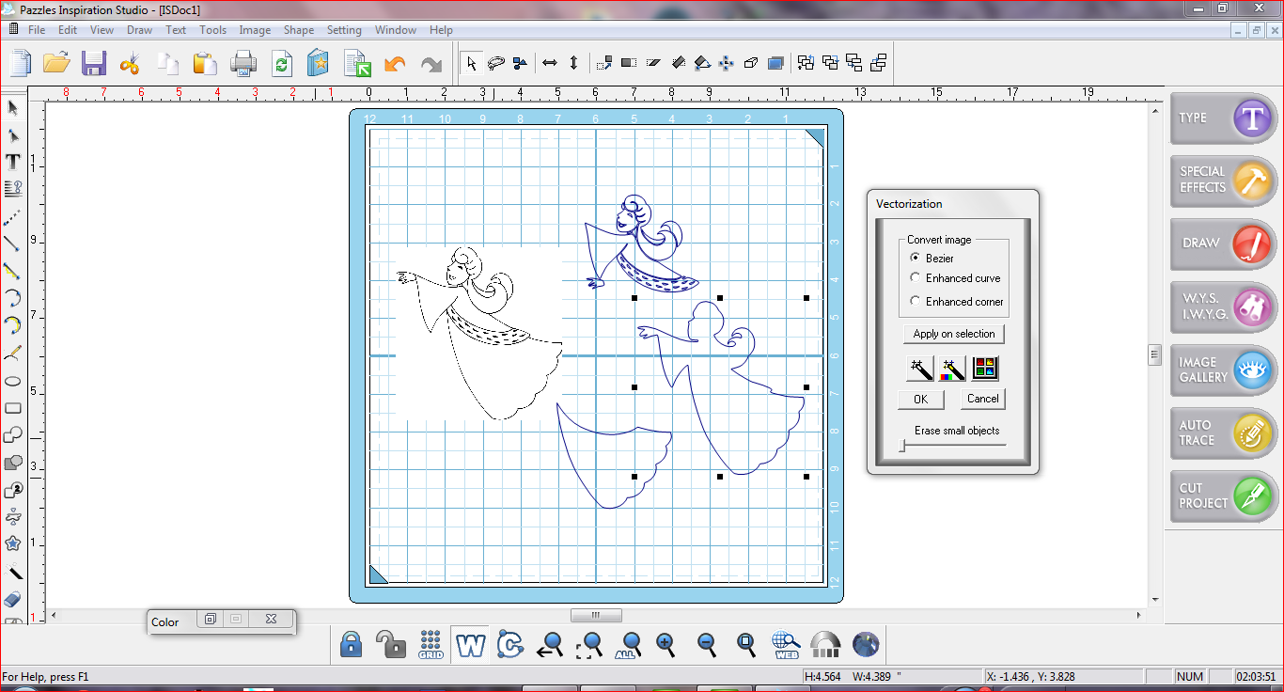Click the WEB magnifier icon

pyautogui.click(x=786, y=644)
